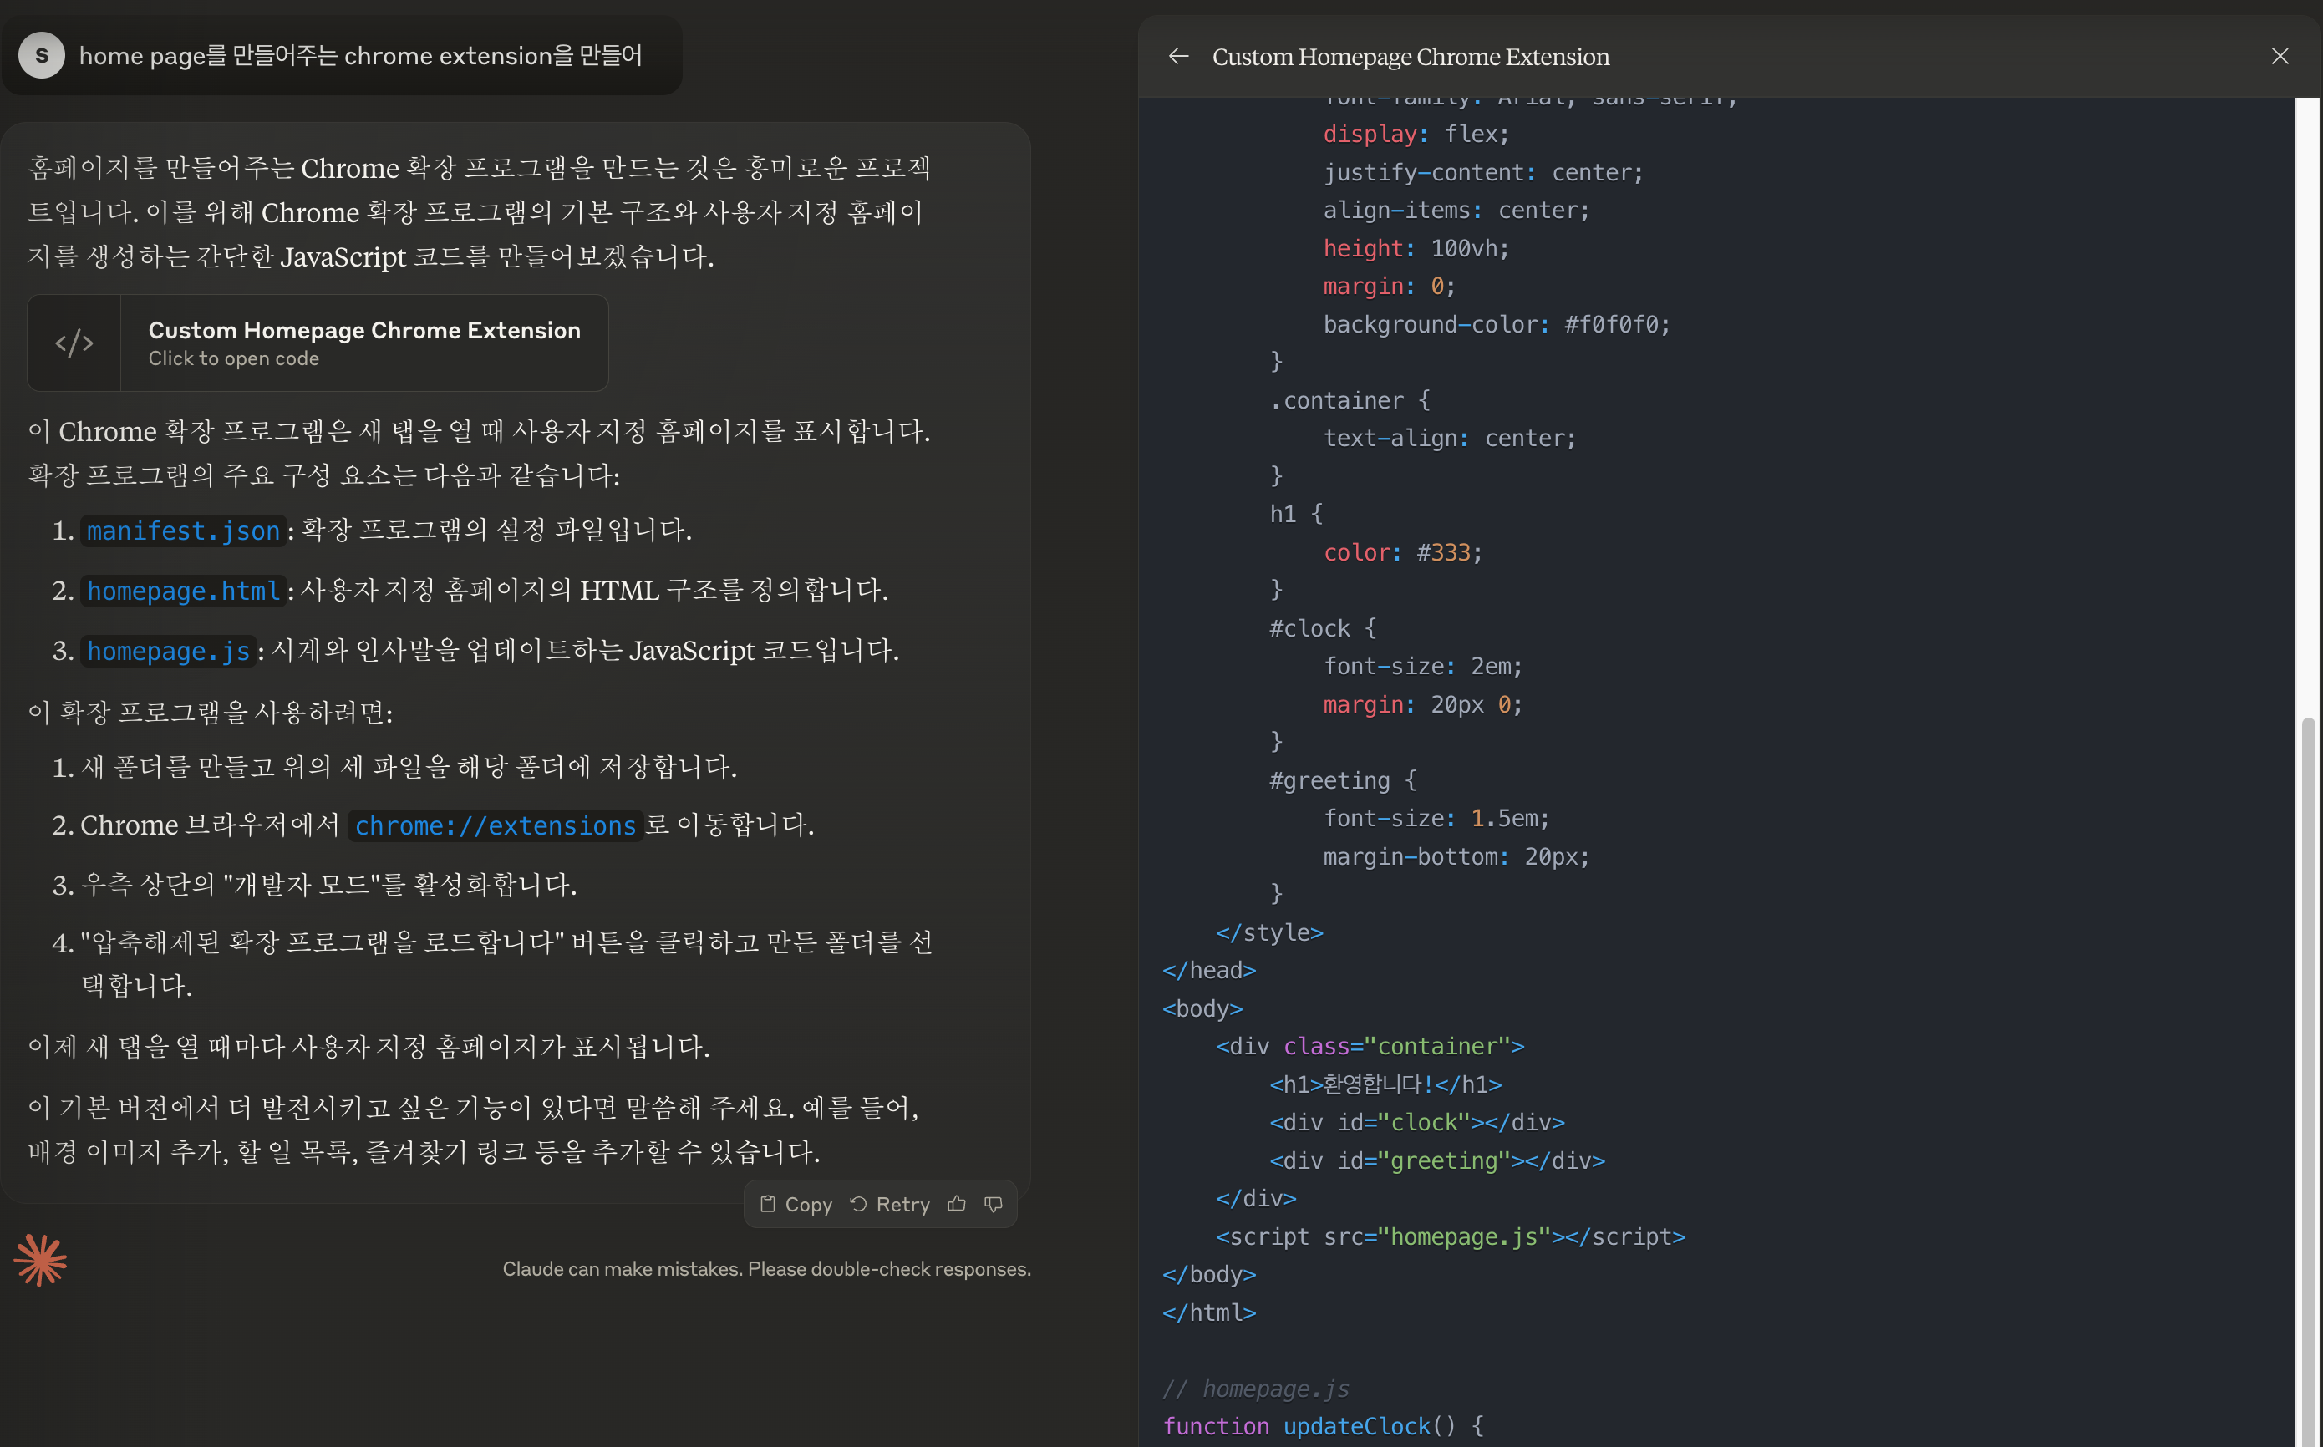This screenshot has width=2323, height=1447.
Task: Click the artifact panel title text
Action: coord(1411,57)
